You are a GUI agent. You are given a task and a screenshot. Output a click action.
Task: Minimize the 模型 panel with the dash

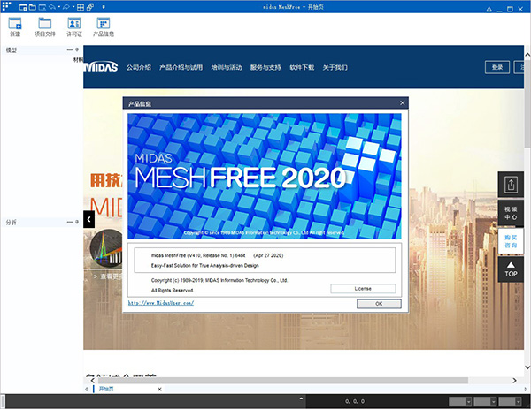[70, 49]
